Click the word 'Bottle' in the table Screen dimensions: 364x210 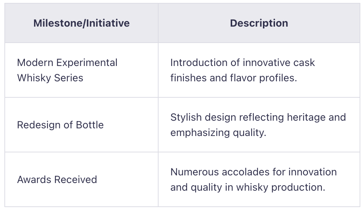coord(90,125)
